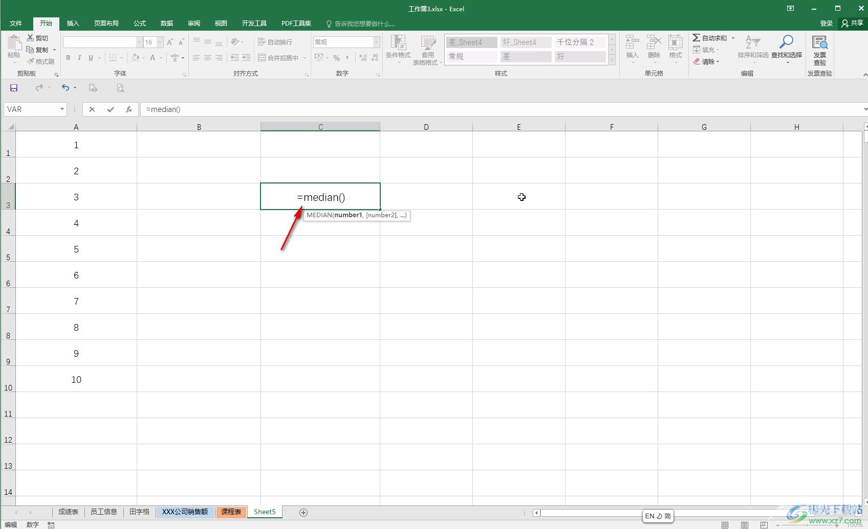The height and width of the screenshot is (529, 868).
Task: Open the File (文件) menu
Action: pyautogui.click(x=16, y=24)
